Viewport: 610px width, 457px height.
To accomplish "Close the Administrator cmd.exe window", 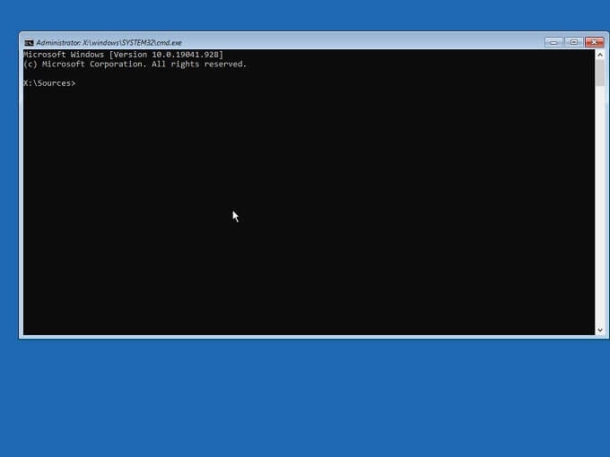I will 594,42.
